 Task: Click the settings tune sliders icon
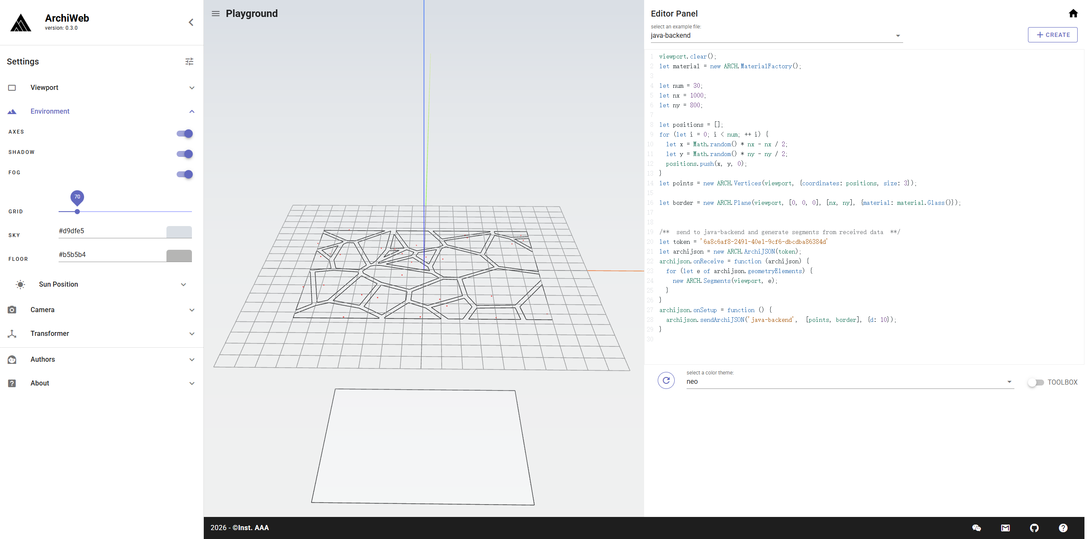coord(189,61)
